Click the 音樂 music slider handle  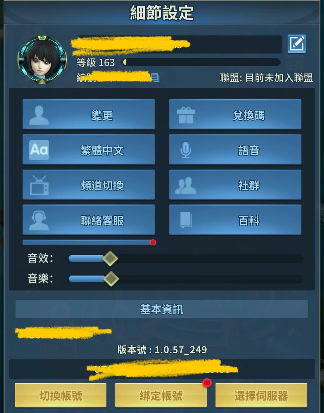pos(111,279)
